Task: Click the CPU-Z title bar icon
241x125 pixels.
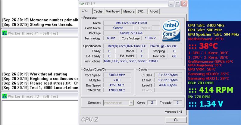Action: coord(82,3)
